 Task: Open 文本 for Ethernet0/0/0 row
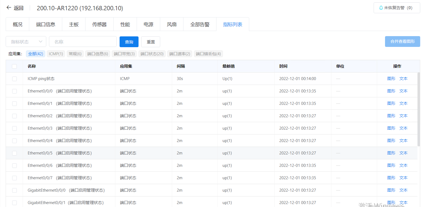[x=403, y=91]
